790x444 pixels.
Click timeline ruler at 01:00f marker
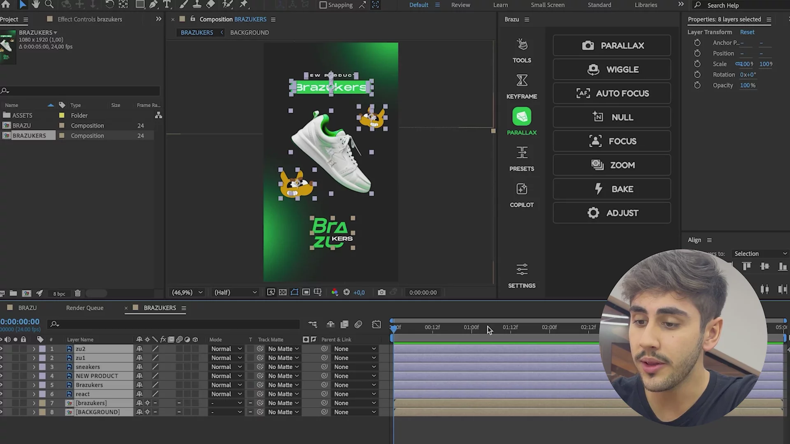471,328
